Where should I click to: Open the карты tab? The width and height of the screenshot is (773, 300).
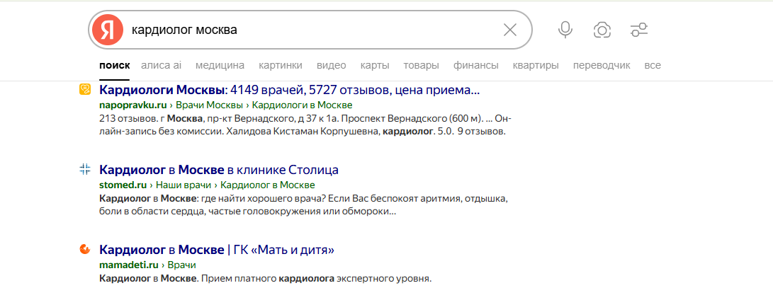(x=375, y=65)
